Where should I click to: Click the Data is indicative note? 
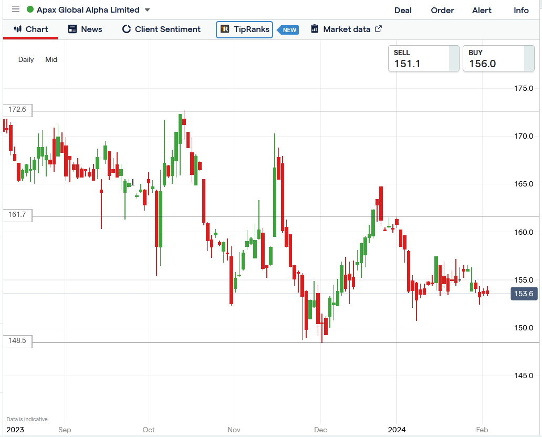click(x=27, y=419)
